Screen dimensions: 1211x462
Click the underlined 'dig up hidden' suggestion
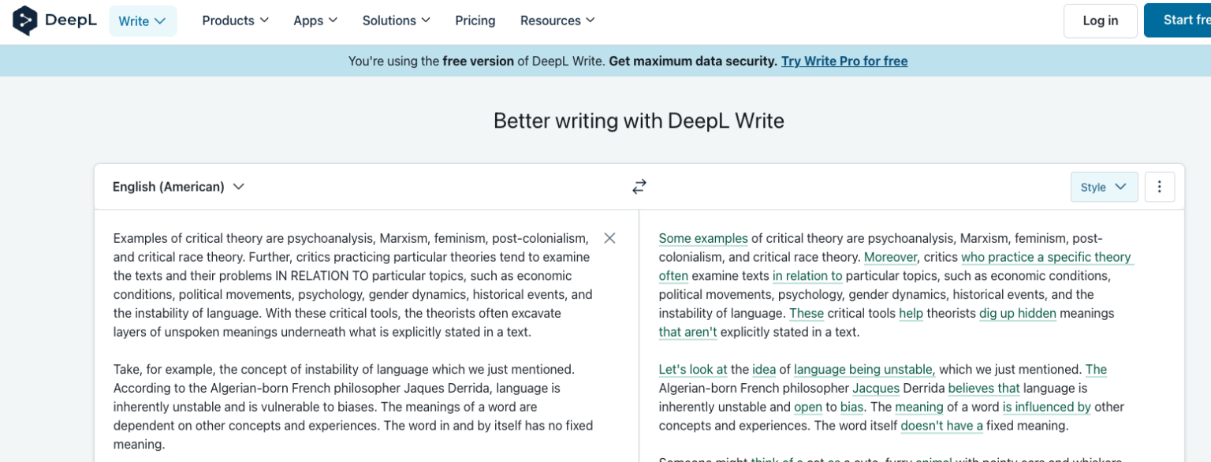[1017, 313]
